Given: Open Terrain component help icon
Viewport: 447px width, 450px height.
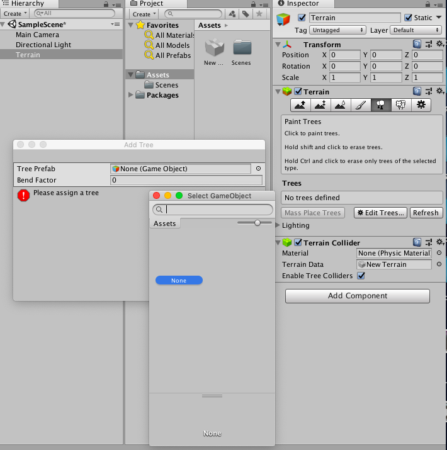Looking at the screenshot, I should pos(417,91).
